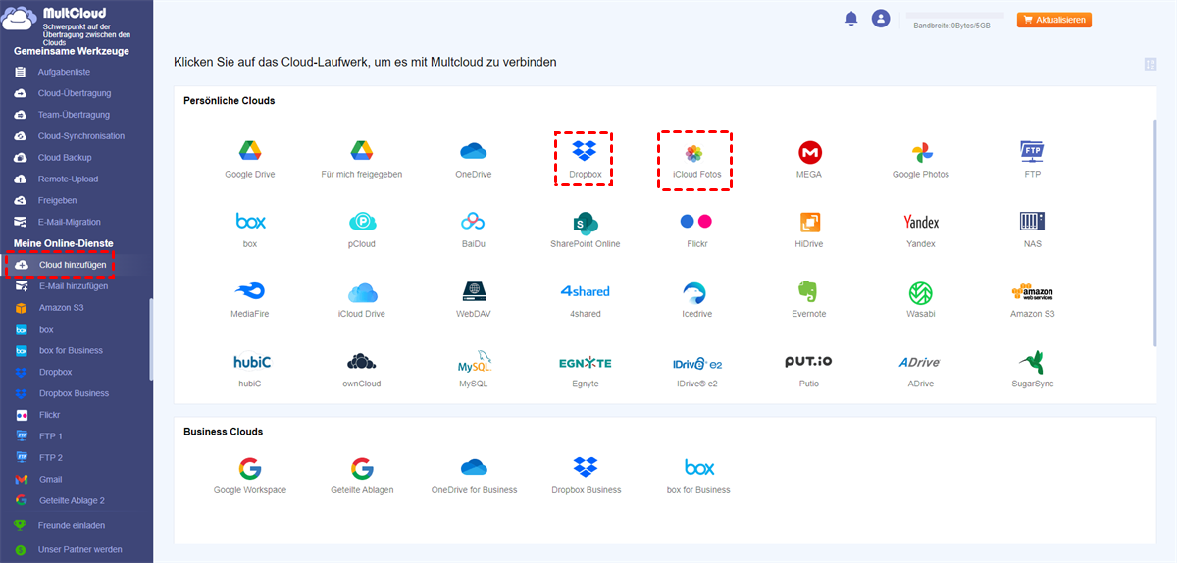Connect the MediaFire cloud
Viewport: 1177px width, 563px height.
pos(250,300)
